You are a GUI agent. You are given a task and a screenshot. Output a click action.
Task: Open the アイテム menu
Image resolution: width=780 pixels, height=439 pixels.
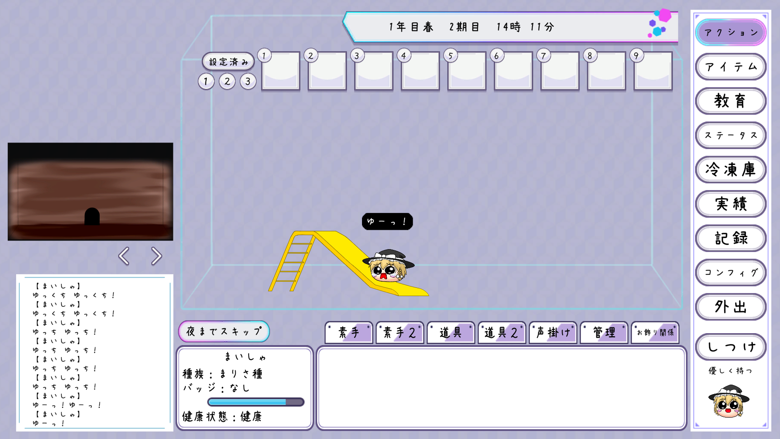pos(731,67)
